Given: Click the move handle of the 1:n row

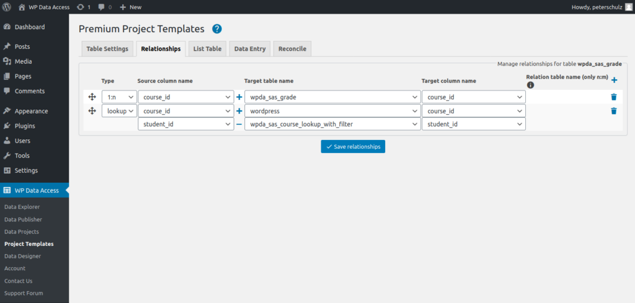Looking at the screenshot, I should [x=92, y=97].
